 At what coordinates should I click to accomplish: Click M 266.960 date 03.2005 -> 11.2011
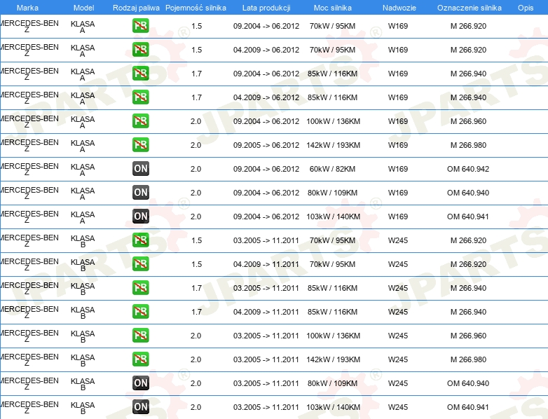(266, 336)
